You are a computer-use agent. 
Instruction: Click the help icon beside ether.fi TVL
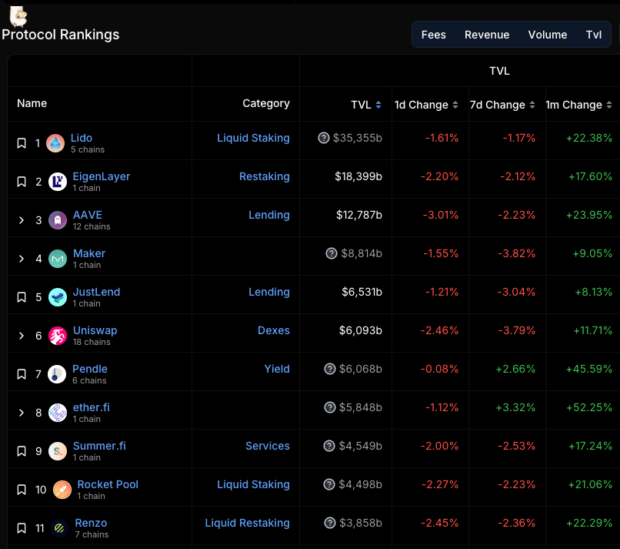pyautogui.click(x=330, y=407)
